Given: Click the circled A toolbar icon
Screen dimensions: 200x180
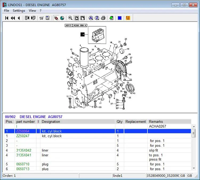Looking at the screenshot, I should pyautogui.click(x=91, y=18).
